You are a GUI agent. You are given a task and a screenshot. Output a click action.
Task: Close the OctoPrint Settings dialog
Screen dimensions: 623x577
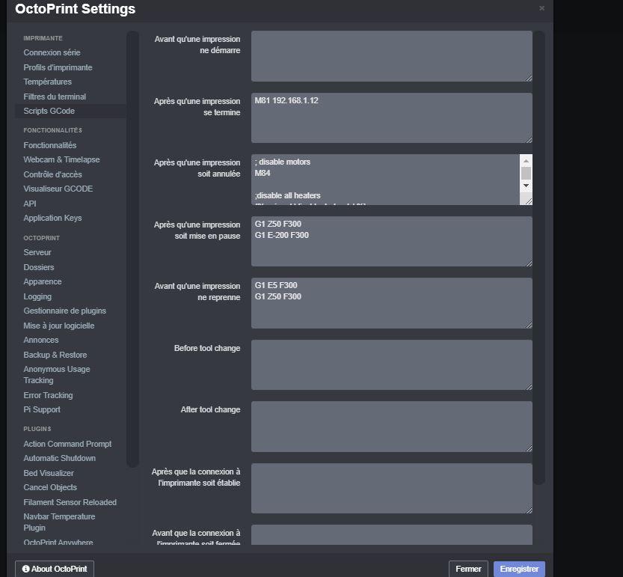[x=541, y=8]
